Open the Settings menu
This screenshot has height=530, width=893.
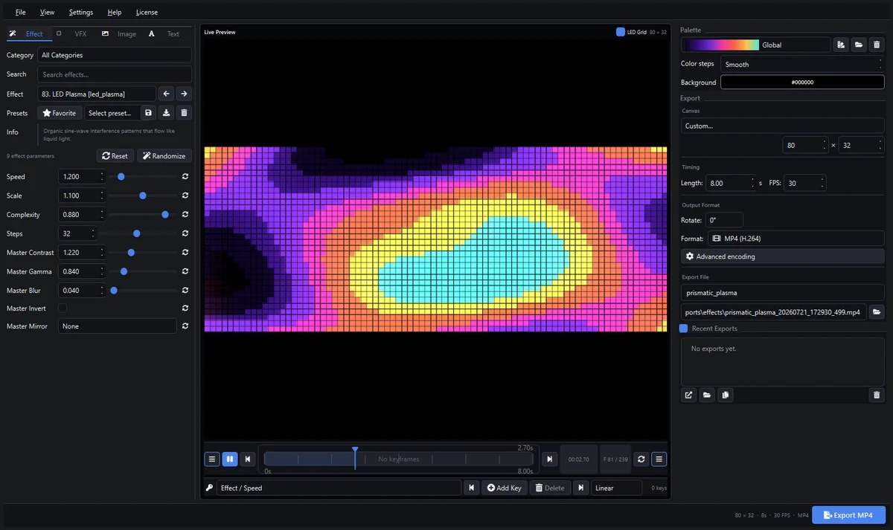pos(81,13)
